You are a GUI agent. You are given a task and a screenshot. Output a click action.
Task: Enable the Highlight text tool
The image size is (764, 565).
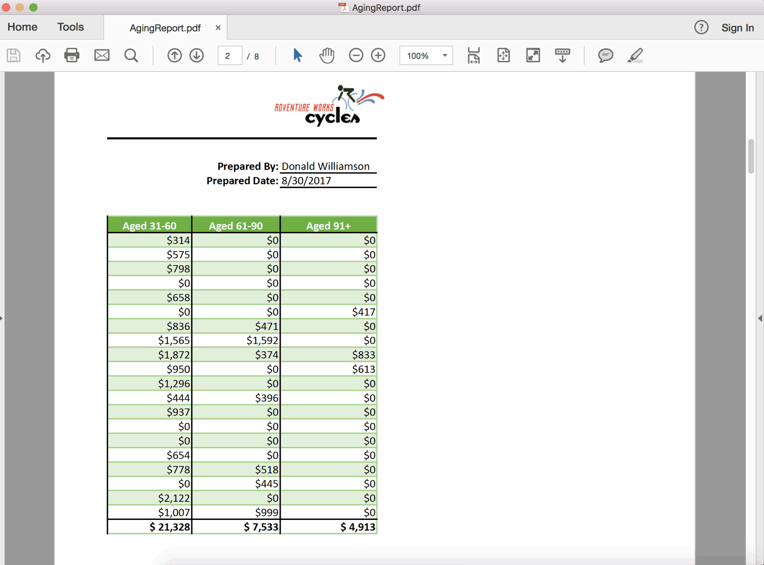tap(635, 55)
